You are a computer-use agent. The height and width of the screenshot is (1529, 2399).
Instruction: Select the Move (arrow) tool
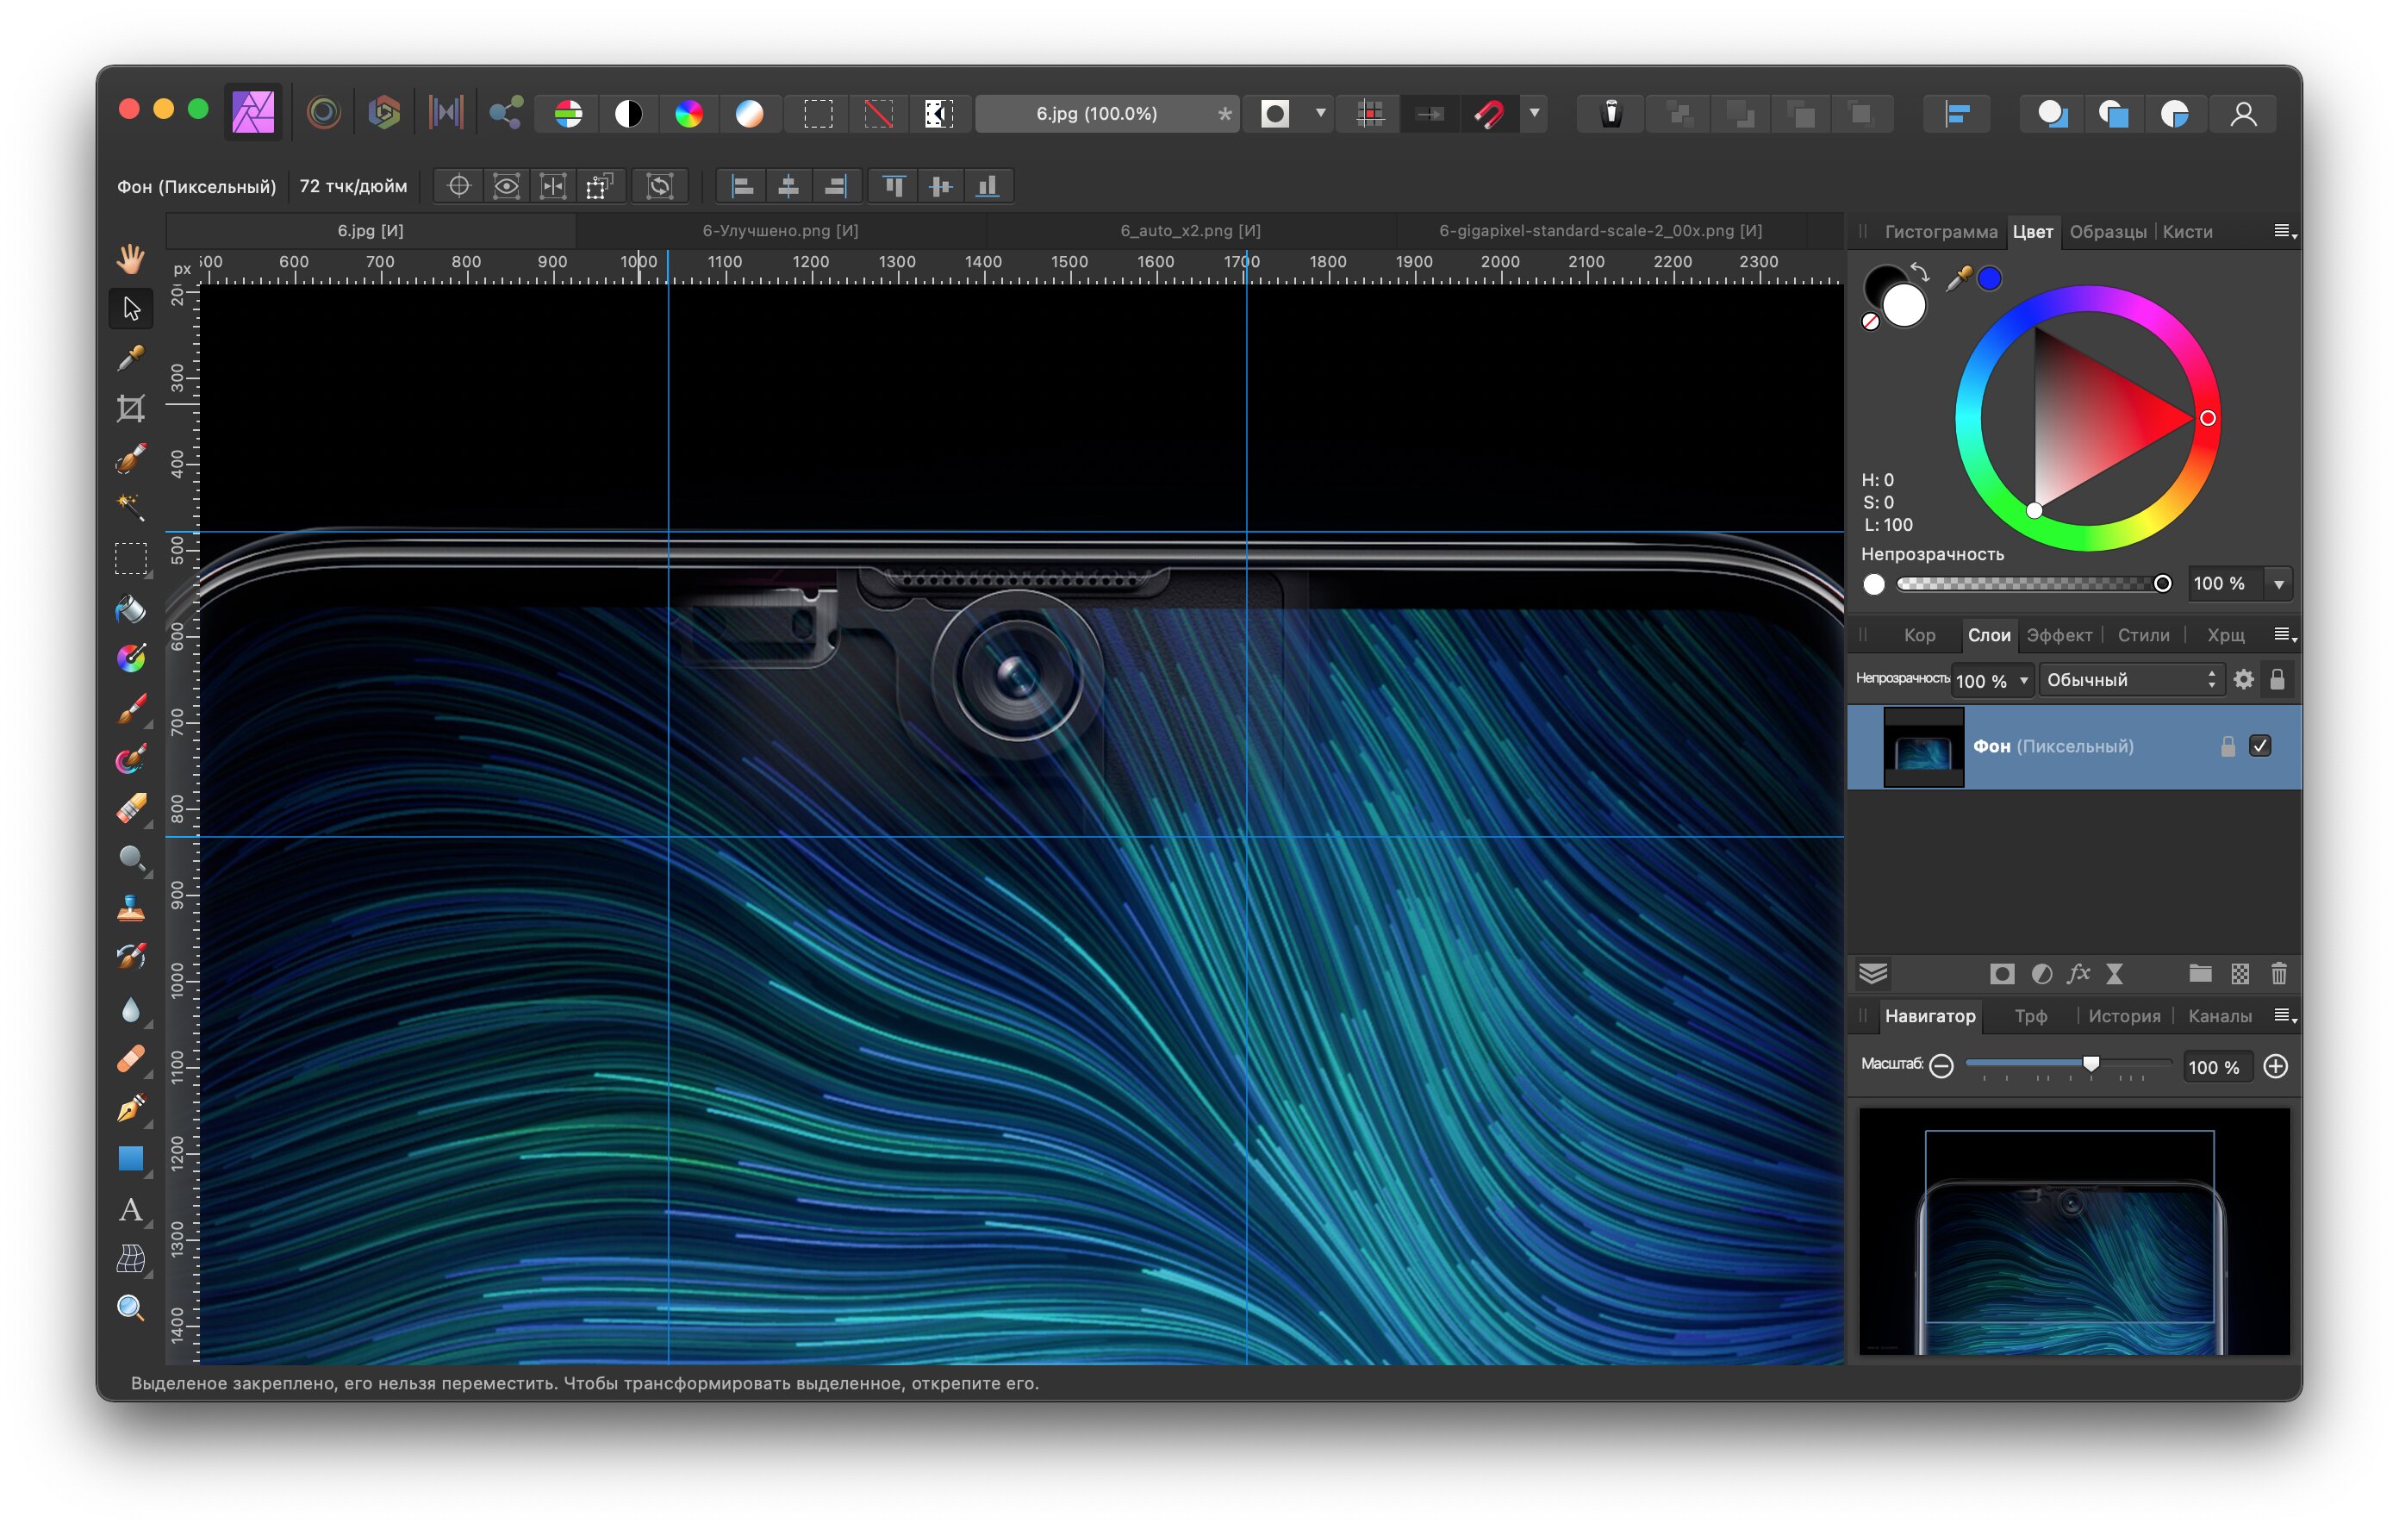point(130,308)
